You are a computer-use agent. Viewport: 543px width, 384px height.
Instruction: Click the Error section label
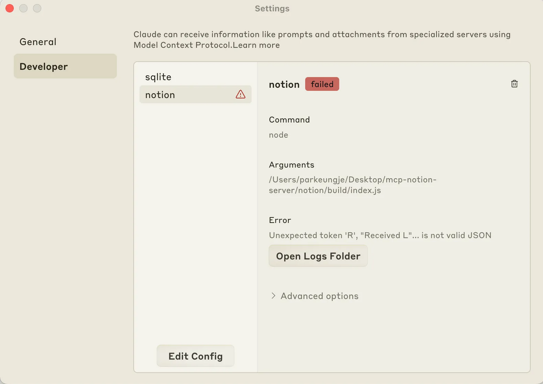[x=280, y=220]
